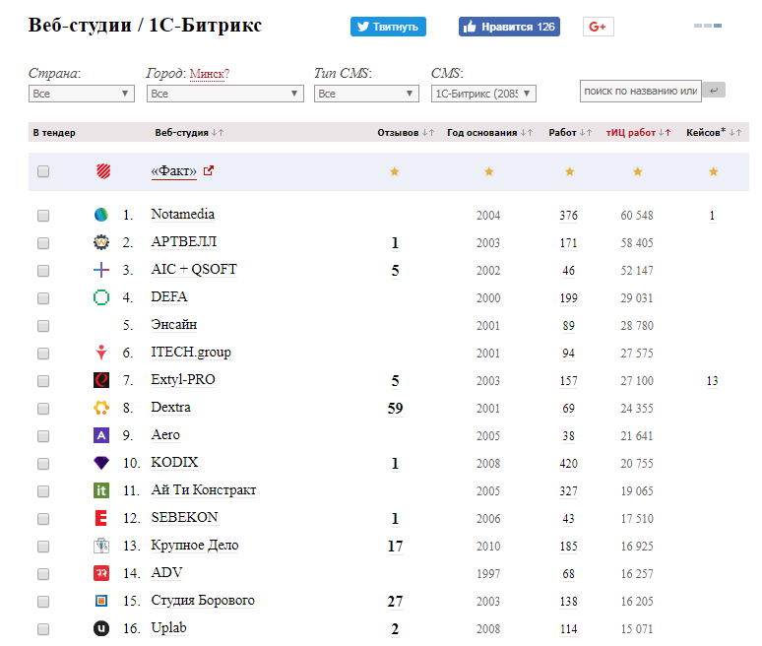
Task: Open «Факт» external link icon
Action: point(209,170)
